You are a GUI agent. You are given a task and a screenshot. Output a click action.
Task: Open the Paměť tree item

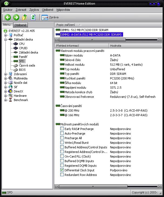pyautogui.click(x=23, y=57)
